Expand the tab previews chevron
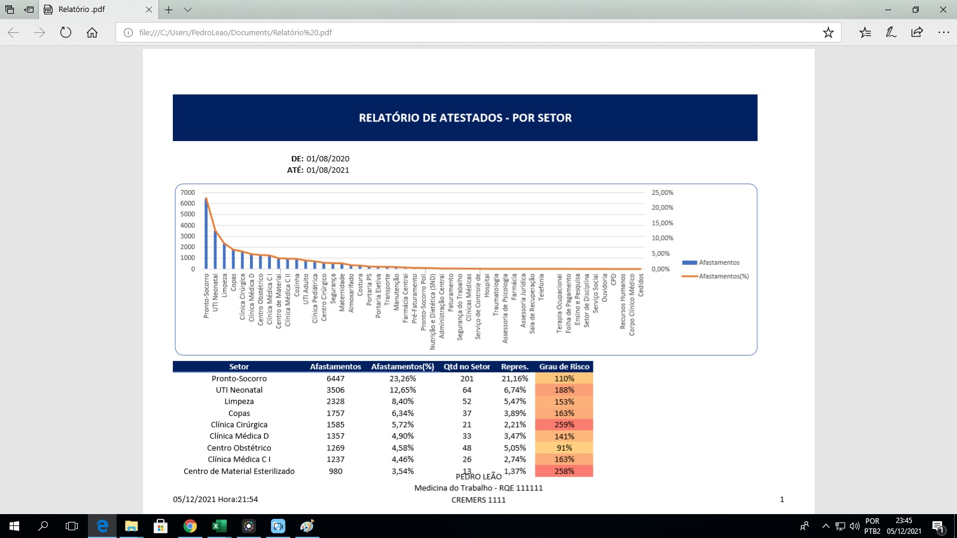957x538 pixels. [x=188, y=10]
